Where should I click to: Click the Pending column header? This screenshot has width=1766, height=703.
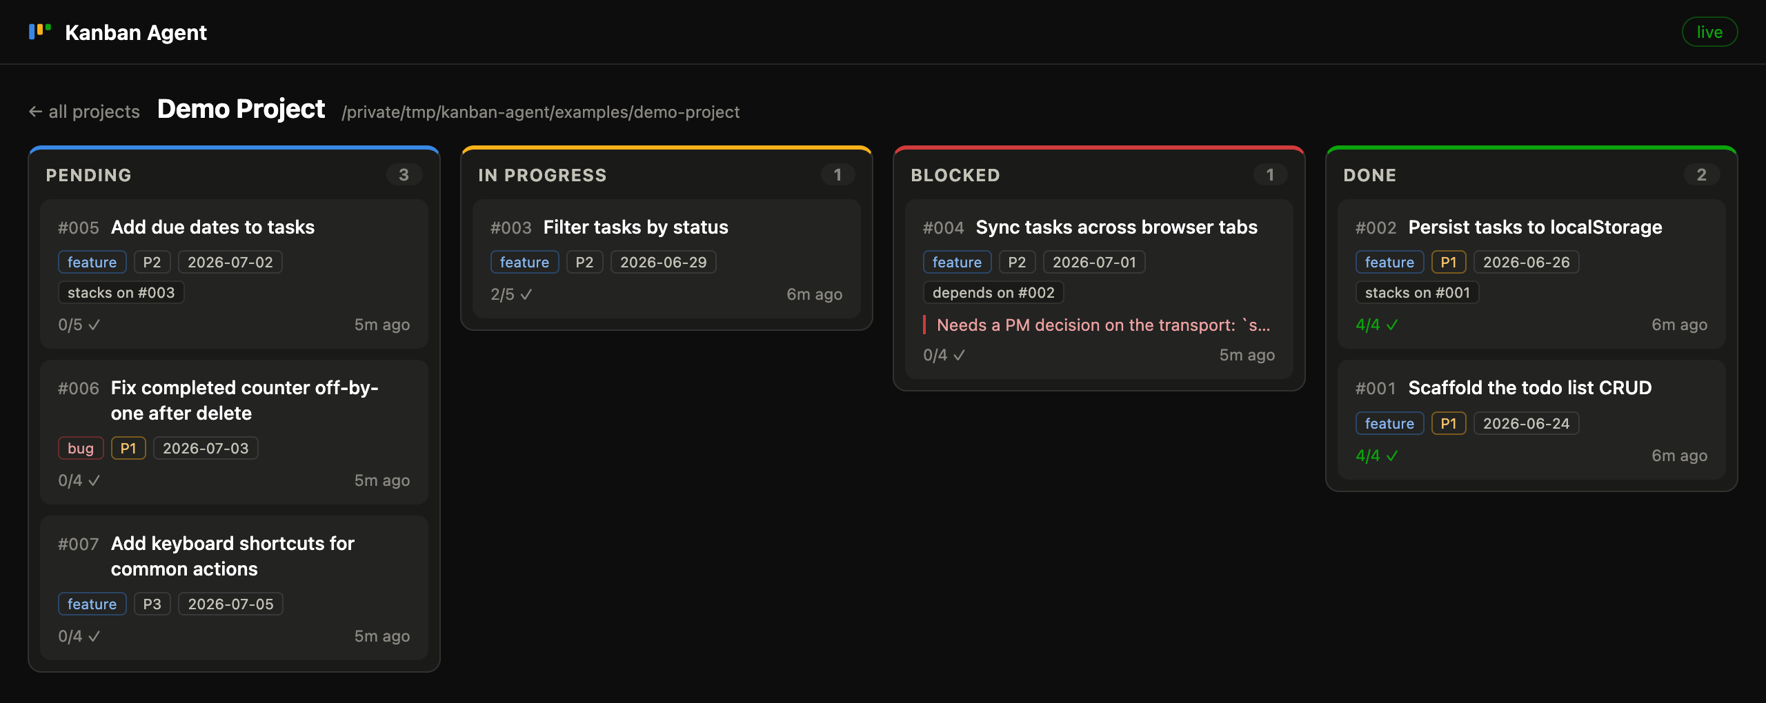88,175
